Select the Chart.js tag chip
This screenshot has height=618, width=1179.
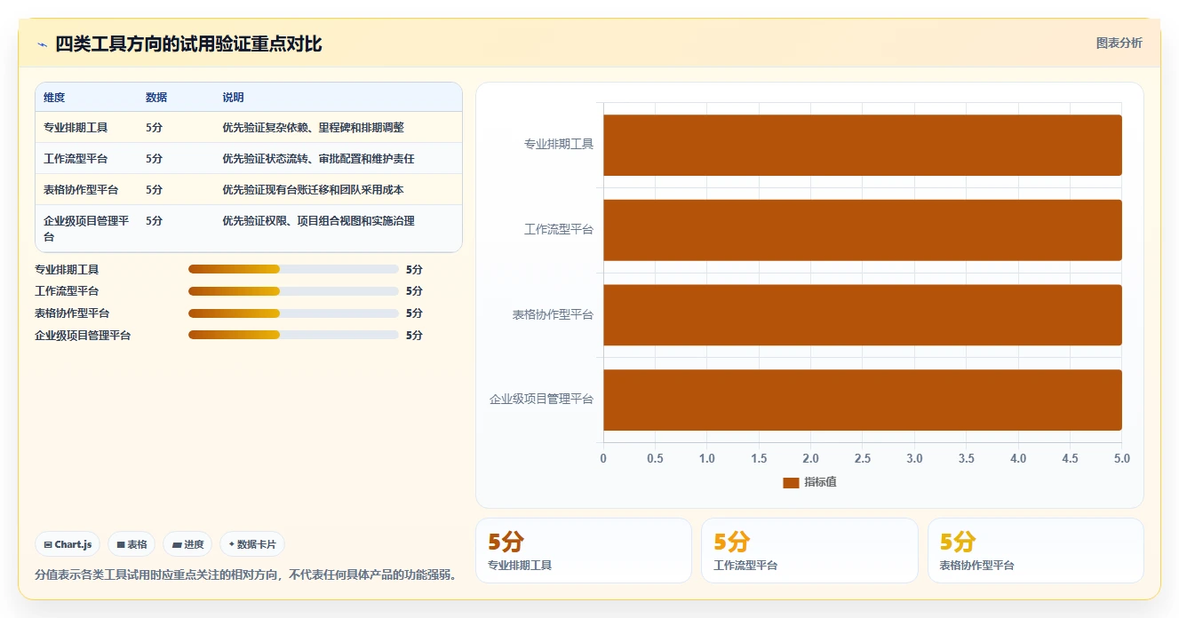click(68, 544)
